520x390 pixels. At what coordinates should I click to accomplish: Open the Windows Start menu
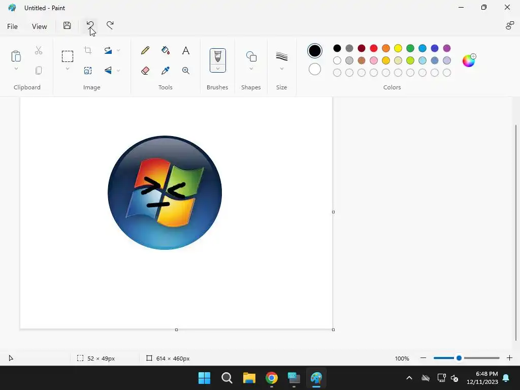pos(204,378)
